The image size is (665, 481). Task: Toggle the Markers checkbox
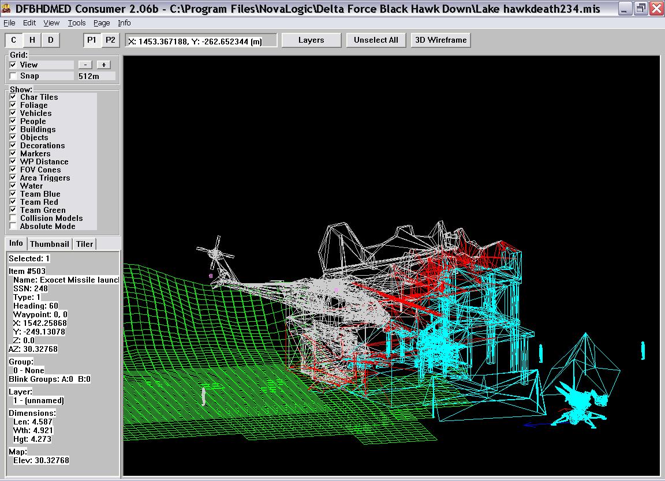(13, 153)
